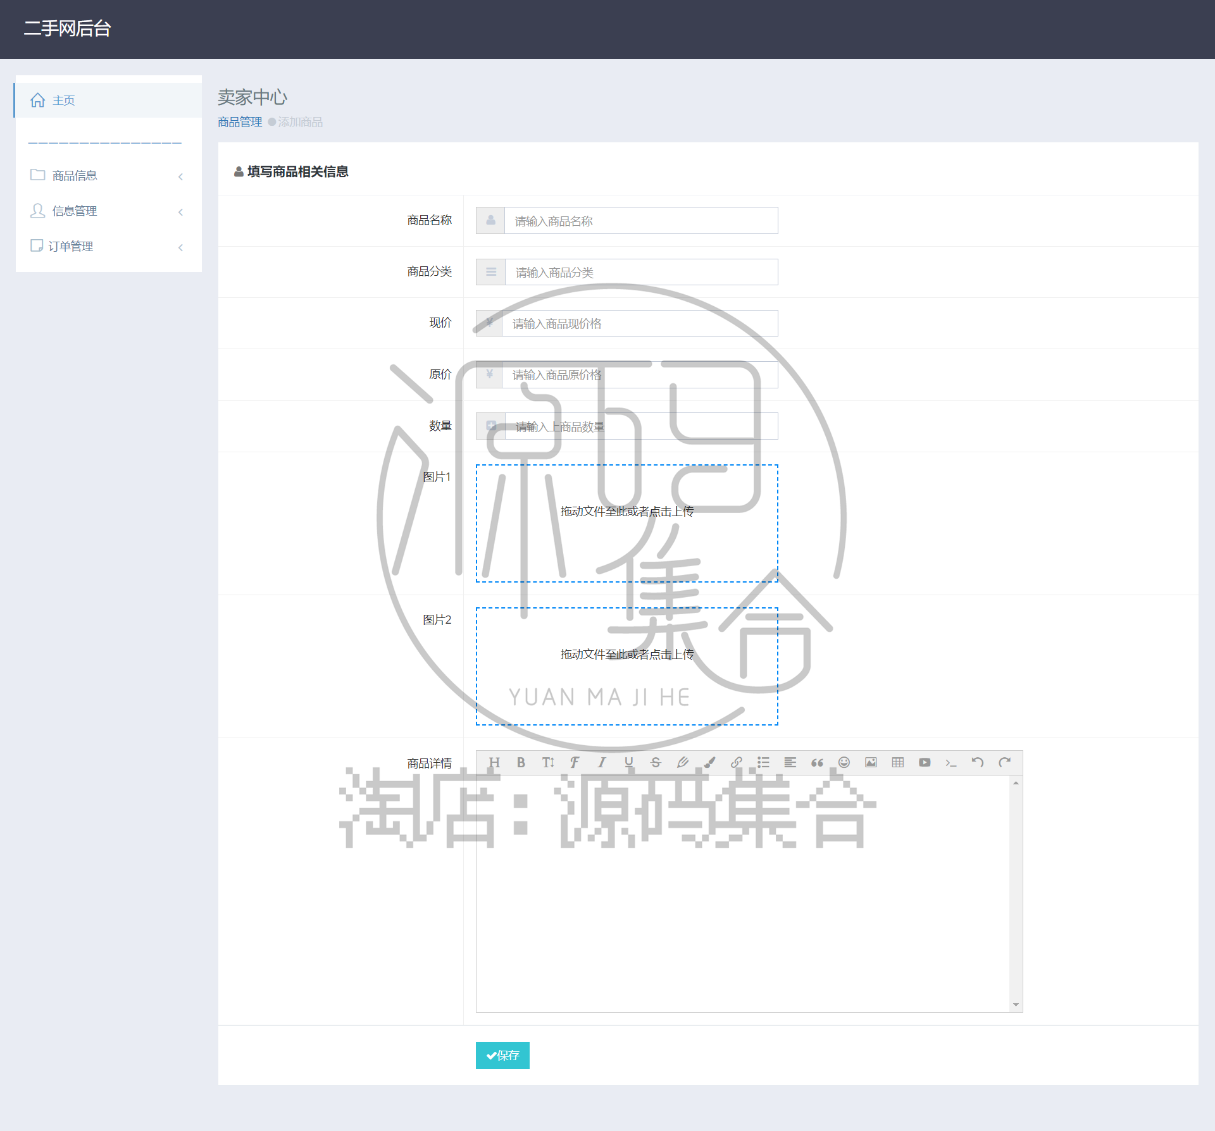Click the home icon in sidebar

click(x=38, y=100)
